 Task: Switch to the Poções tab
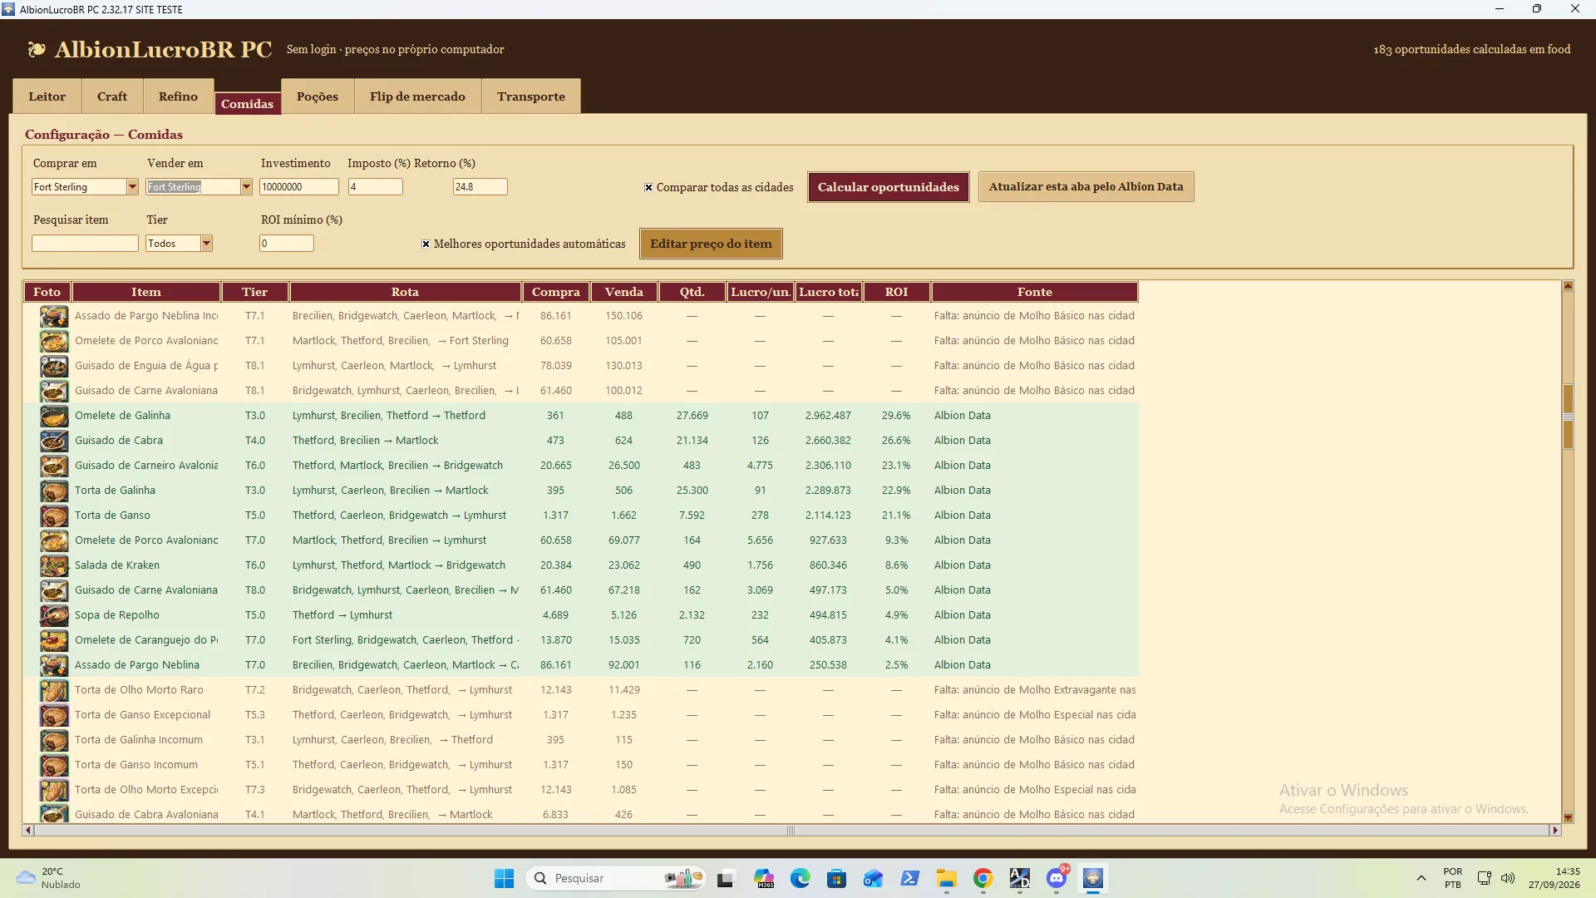click(x=318, y=96)
